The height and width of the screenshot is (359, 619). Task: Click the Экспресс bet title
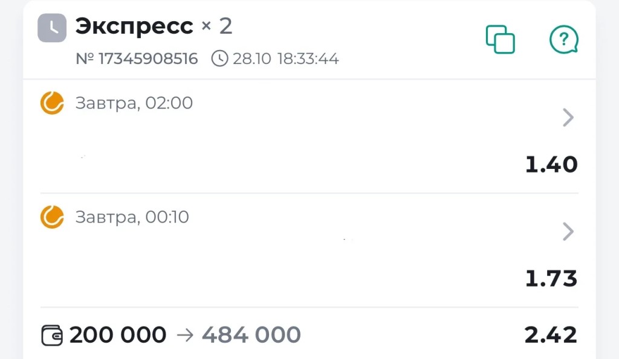click(134, 27)
